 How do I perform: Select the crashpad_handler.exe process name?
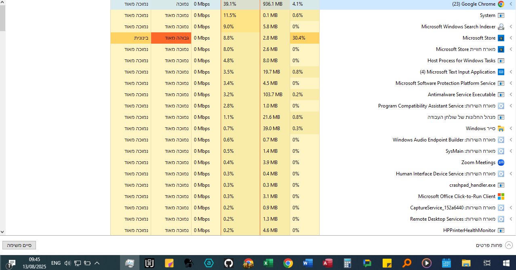[472, 185]
